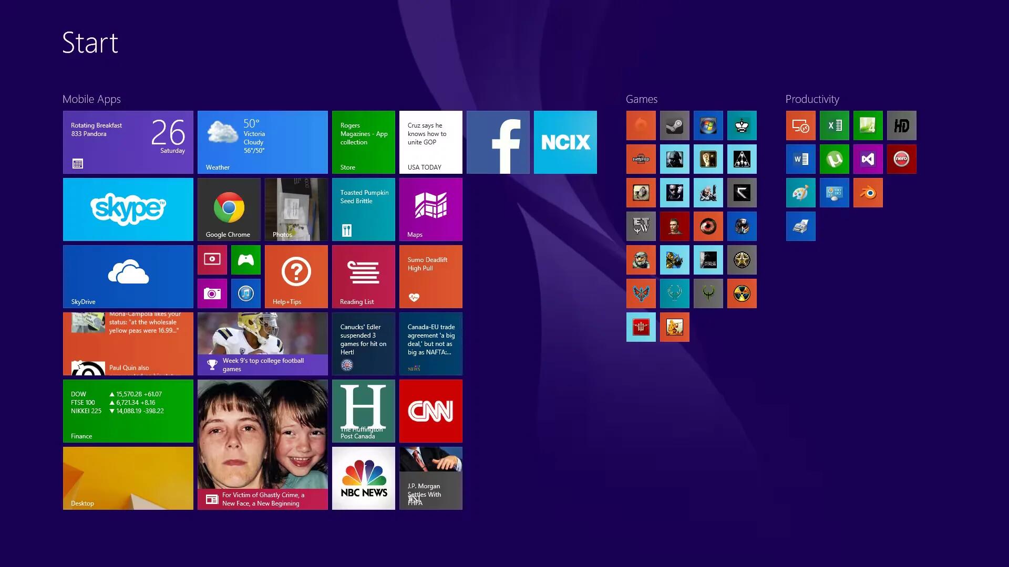Launch Google Chrome tile
The image size is (1009, 567).
[x=229, y=209]
